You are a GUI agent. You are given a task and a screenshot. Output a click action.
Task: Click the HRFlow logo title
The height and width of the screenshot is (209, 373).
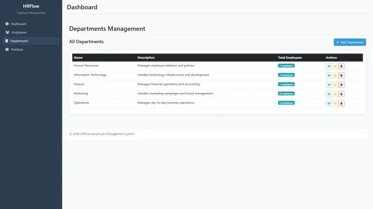[x=31, y=6]
